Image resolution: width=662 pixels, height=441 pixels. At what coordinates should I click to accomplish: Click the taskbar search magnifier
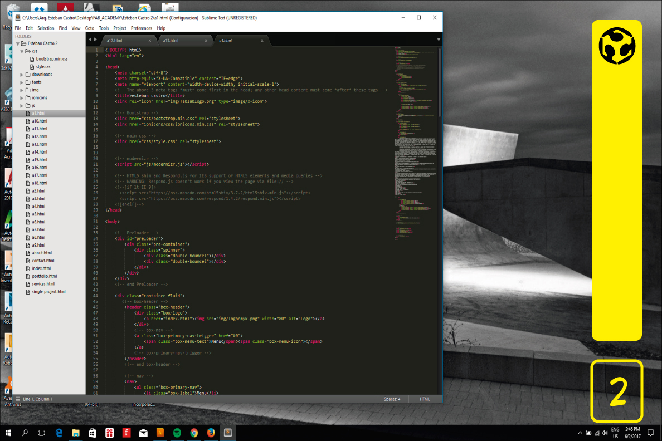click(x=25, y=433)
